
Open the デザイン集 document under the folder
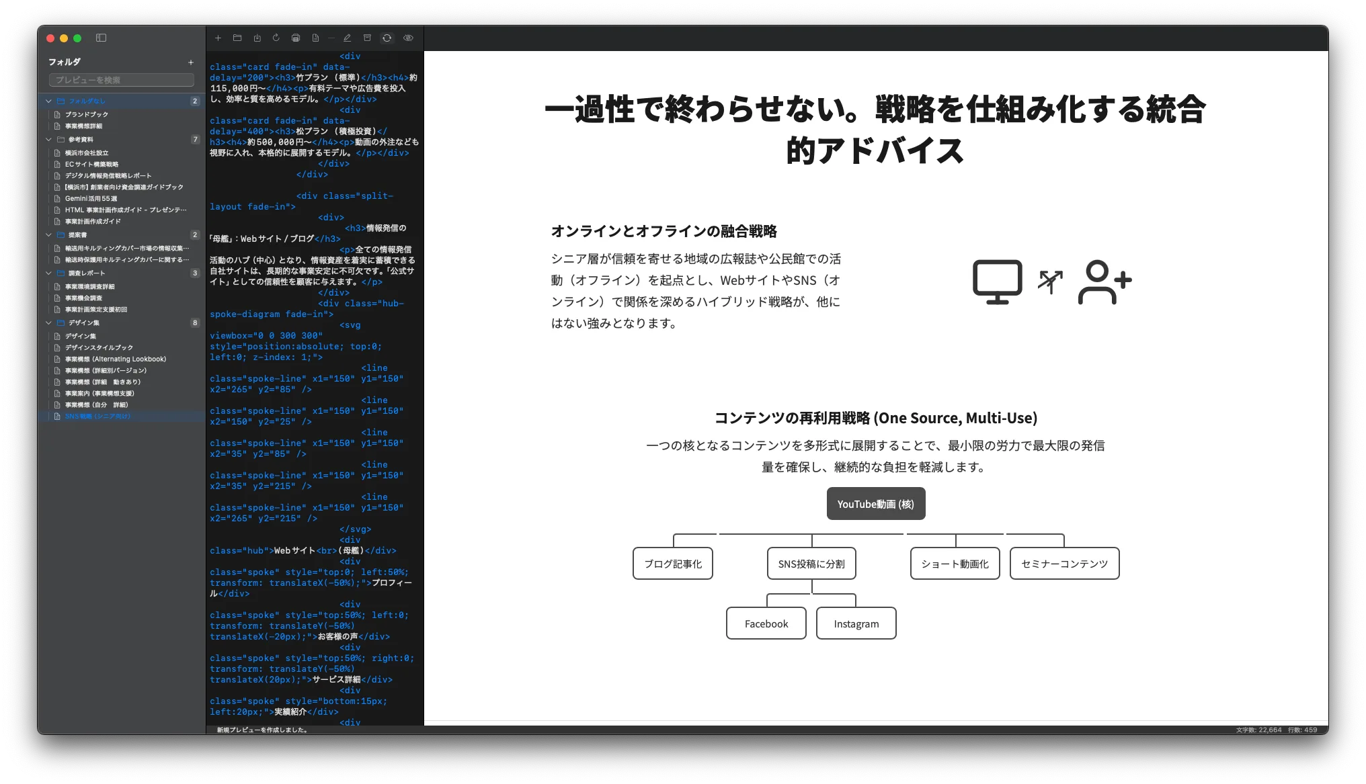pos(122,337)
